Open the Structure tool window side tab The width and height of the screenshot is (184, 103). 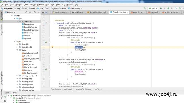point(2,30)
